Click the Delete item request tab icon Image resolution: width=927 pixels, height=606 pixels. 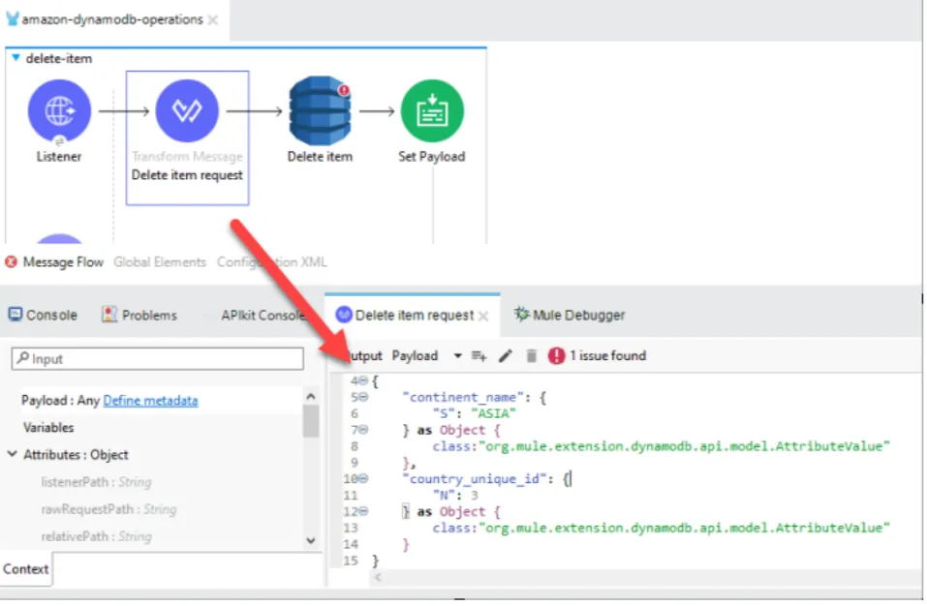(343, 315)
